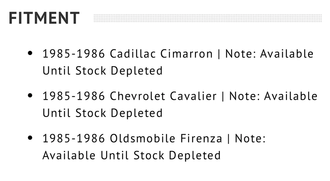Click the bullet point before Oldsmobile Firenza
Viewport: 330px width, 181px height.
pos(30,138)
